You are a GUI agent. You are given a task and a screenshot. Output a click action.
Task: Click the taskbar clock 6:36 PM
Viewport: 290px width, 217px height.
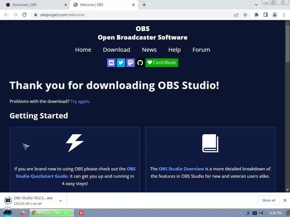[276, 213]
